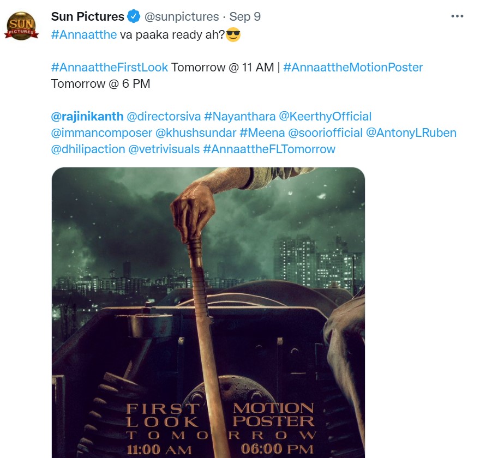Open the #AnnaattheFirstLook hashtag
Screen dimensions: 480x458
tap(110, 67)
